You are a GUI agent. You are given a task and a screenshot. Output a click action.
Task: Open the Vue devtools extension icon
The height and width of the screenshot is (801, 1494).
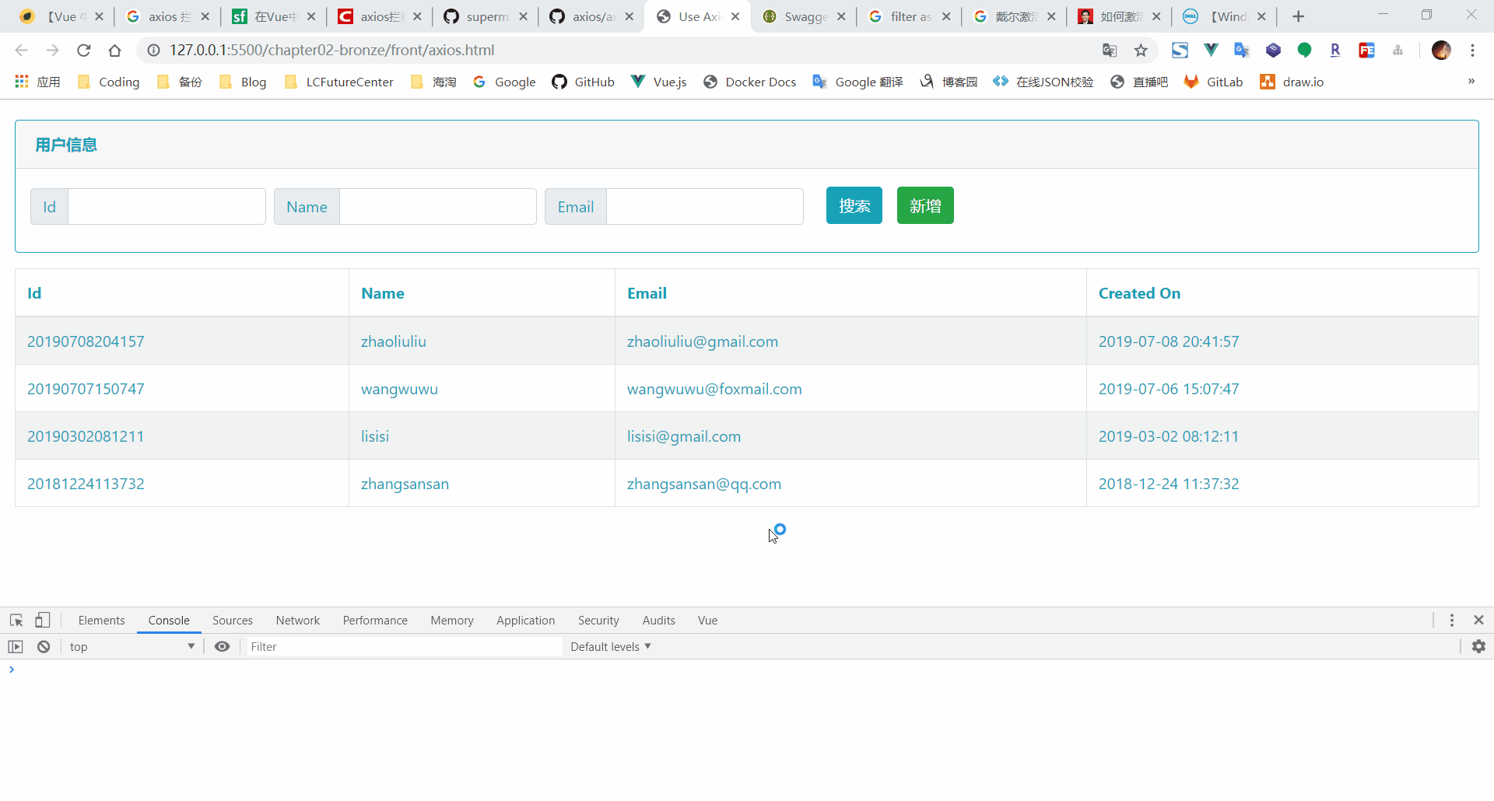pyautogui.click(x=1211, y=51)
